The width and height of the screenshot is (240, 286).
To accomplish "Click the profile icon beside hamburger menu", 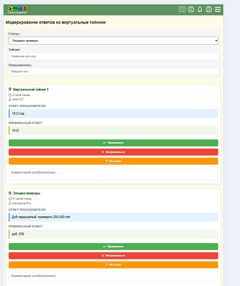I will [x=208, y=9].
